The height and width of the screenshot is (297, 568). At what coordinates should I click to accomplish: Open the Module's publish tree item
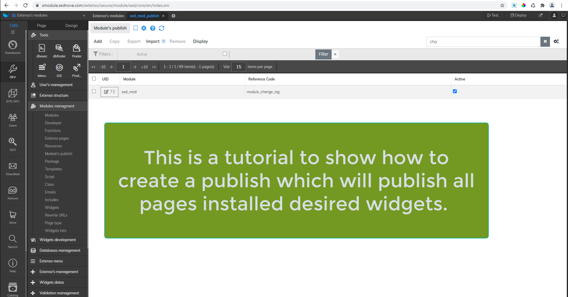[59, 154]
